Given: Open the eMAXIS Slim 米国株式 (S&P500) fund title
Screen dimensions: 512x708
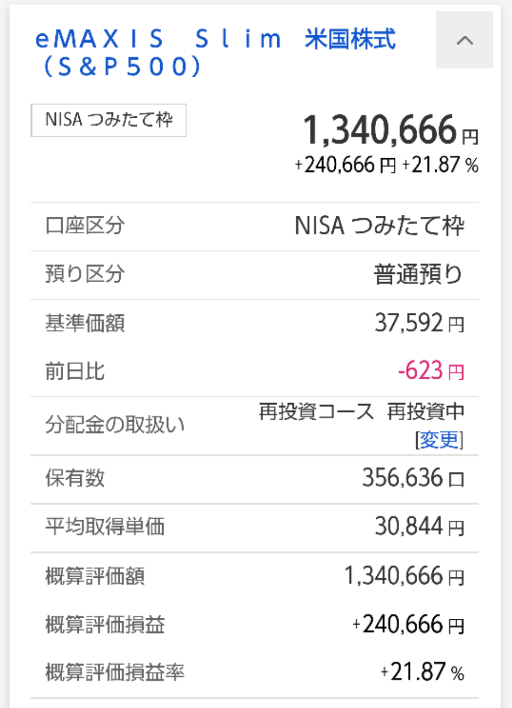Looking at the screenshot, I should tap(215, 52).
